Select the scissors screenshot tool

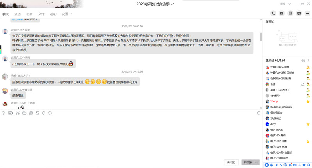(18, 113)
